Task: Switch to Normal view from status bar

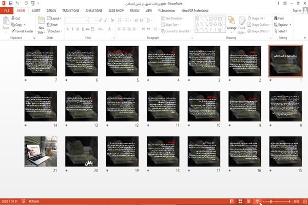Action: click(232, 201)
